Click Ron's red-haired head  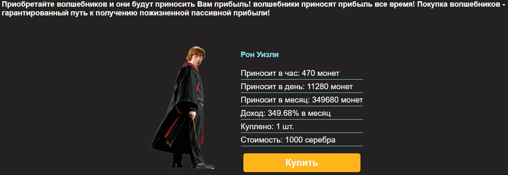point(196,55)
